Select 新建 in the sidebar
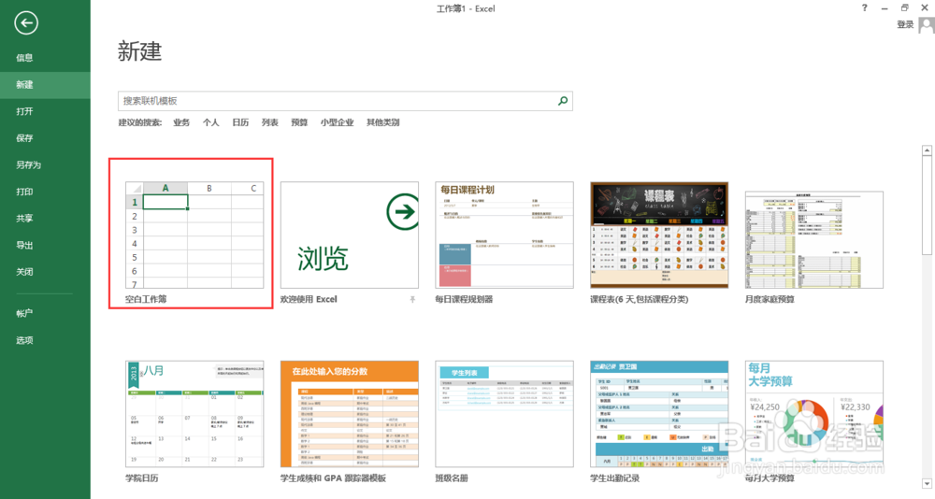The width and height of the screenshot is (935, 499). 45,85
